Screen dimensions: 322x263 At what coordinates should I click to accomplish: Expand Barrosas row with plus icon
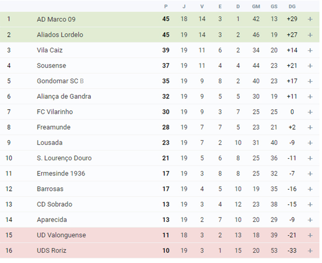click(x=310, y=189)
